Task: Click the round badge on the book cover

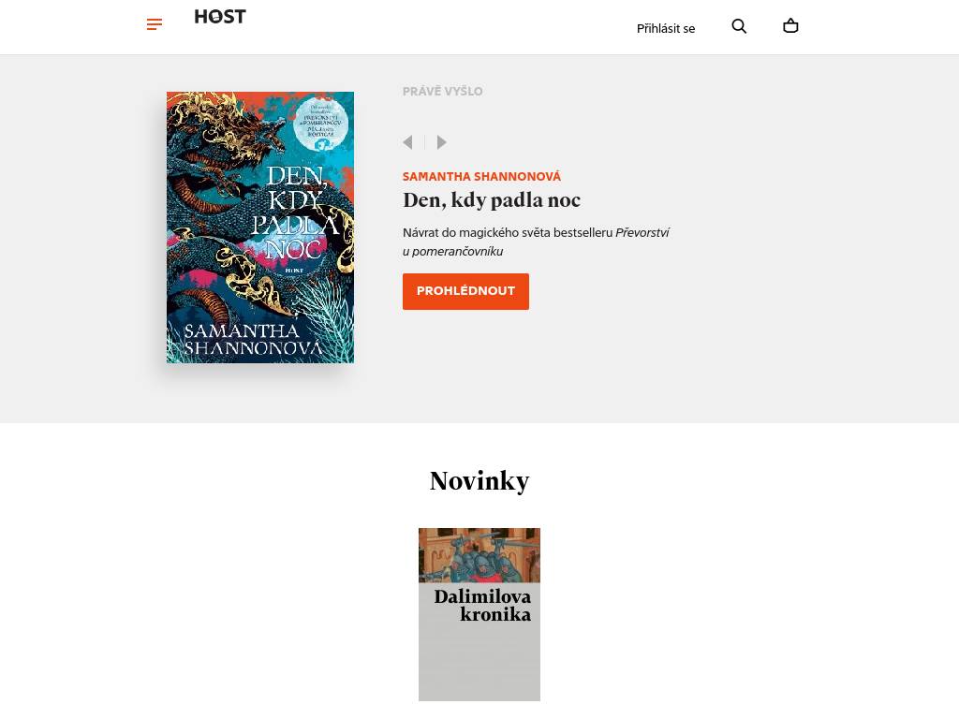Action: (x=320, y=125)
